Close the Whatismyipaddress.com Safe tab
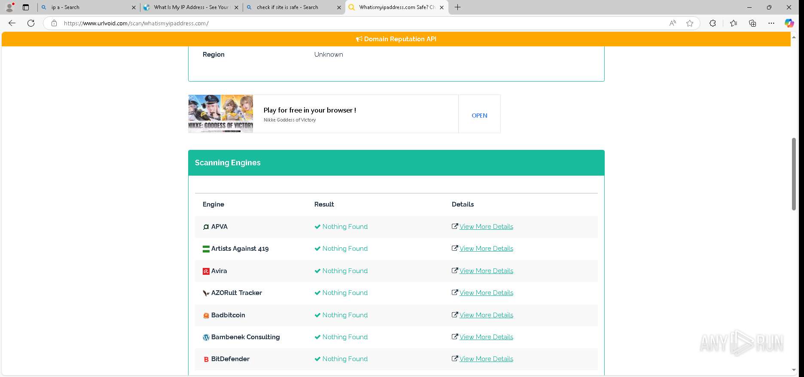The image size is (804, 377). [442, 7]
